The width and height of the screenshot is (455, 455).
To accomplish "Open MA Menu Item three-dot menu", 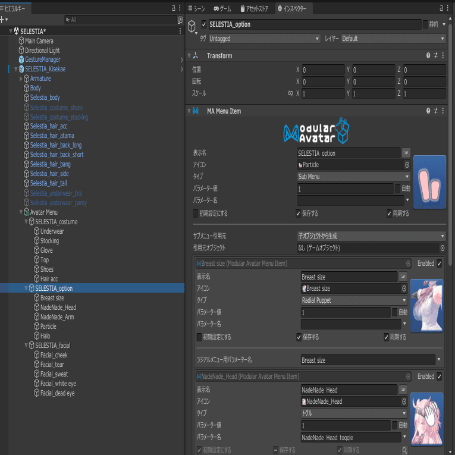I will [443, 111].
